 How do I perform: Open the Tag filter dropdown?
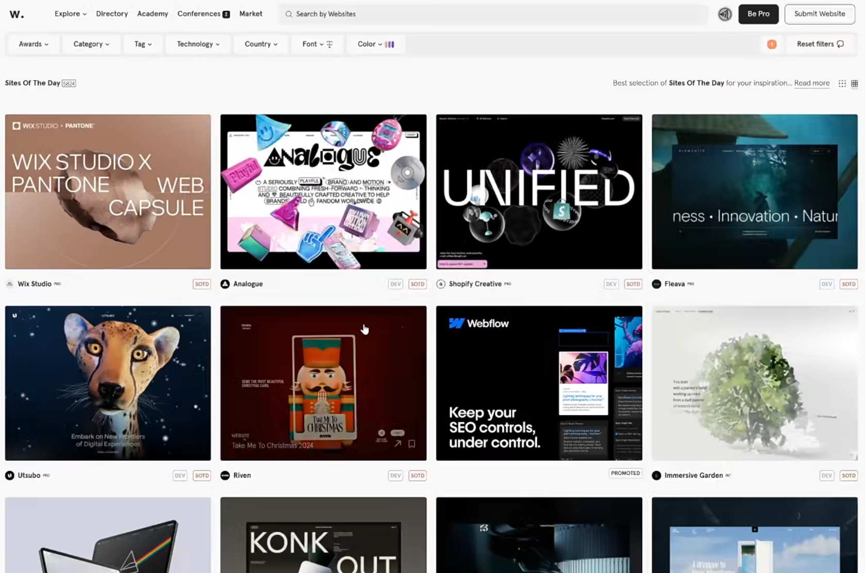[x=143, y=44]
